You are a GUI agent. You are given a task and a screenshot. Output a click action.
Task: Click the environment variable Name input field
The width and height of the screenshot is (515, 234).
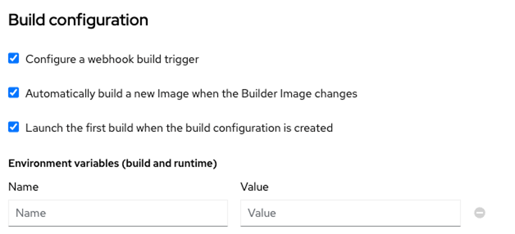point(118,213)
